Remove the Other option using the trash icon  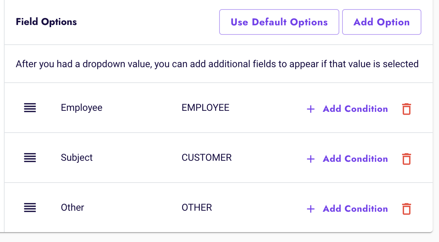click(407, 209)
